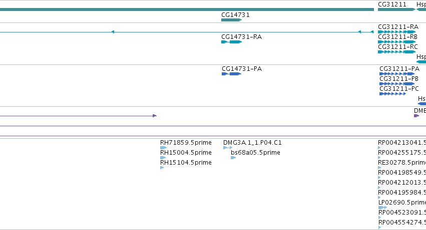Screen dimensions: 426x230
Task: Open the CG31211-PA coding feature
Action: click(397, 74)
